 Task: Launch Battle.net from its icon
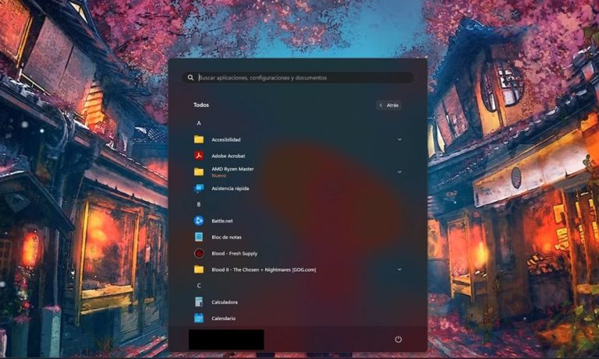199,221
